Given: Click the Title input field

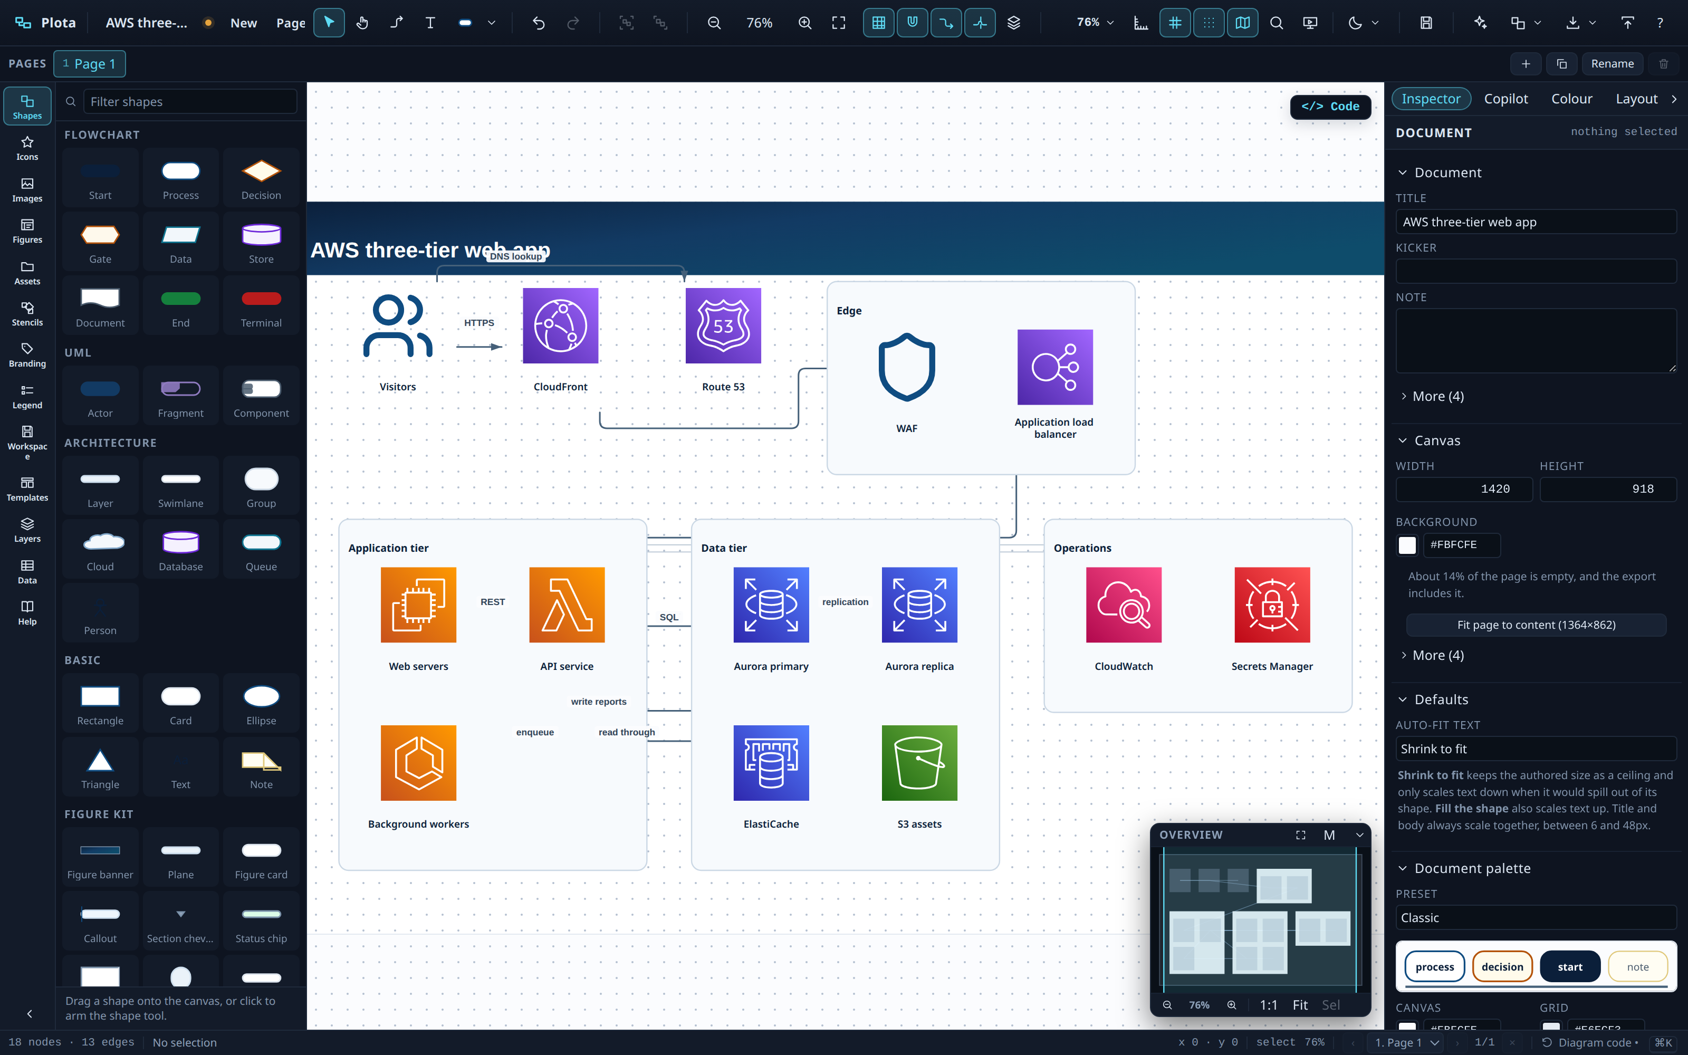Looking at the screenshot, I should [1536, 222].
